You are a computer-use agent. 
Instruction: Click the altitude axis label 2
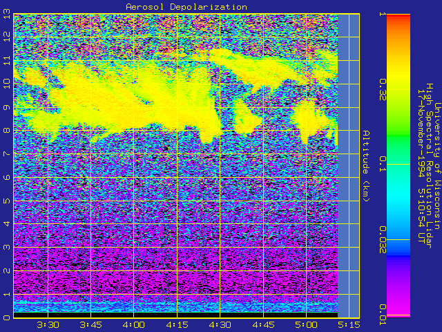coord(6,270)
